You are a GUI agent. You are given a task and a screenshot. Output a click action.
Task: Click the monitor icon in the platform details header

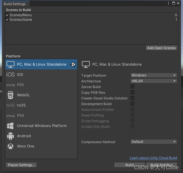[86, 64]
